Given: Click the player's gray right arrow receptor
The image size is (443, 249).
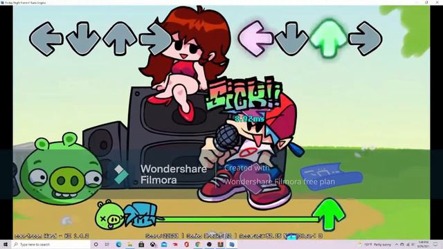Looking at the screenshot, I should pos(365,39).
